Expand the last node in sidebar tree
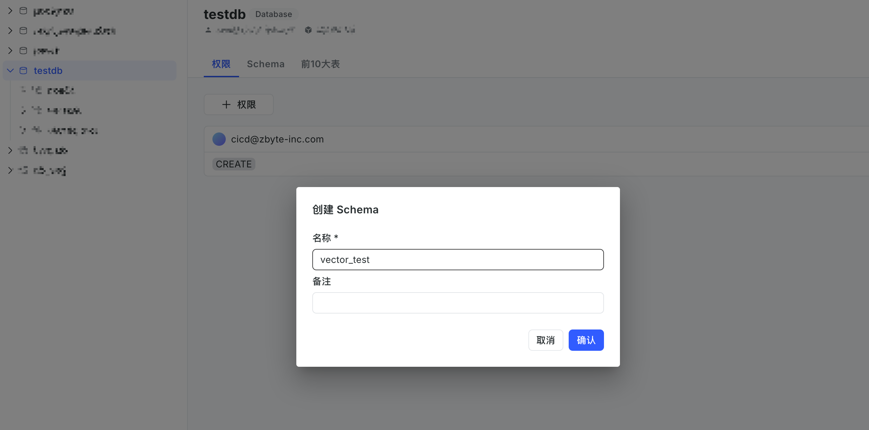The width and height of the screenshot is (869, 430). click(x=10, y=170)
